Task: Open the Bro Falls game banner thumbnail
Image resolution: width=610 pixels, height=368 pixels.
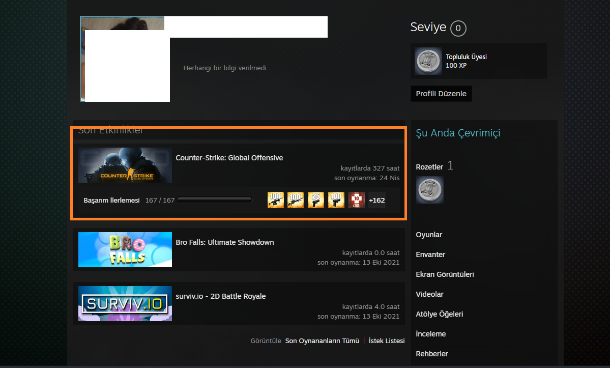Action: [125, 250]
